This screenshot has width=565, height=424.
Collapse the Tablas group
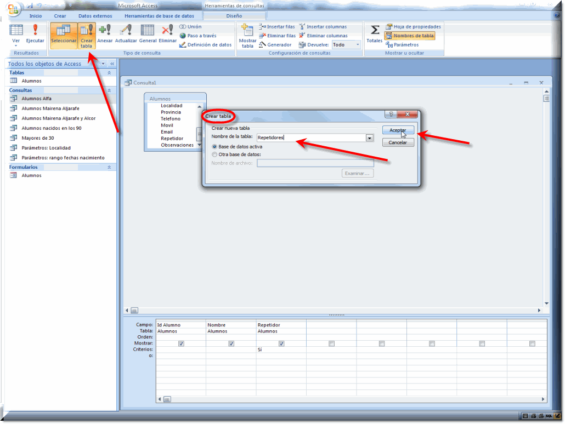(x=109, y=73)
